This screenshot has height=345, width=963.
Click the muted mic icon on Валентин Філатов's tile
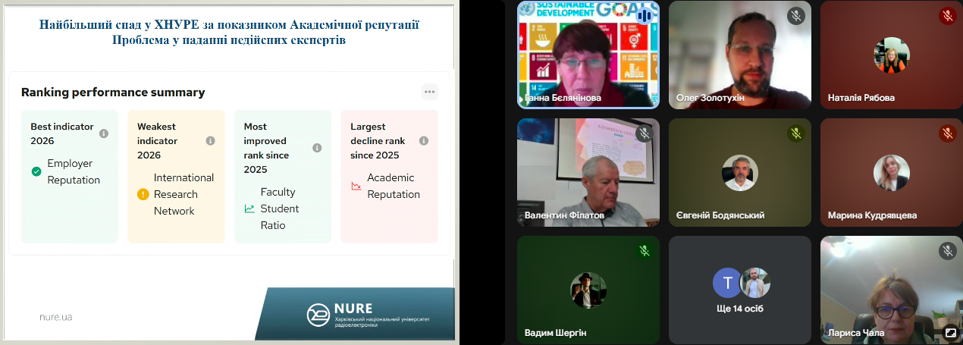pyautogui.click(x=645, y=133)
